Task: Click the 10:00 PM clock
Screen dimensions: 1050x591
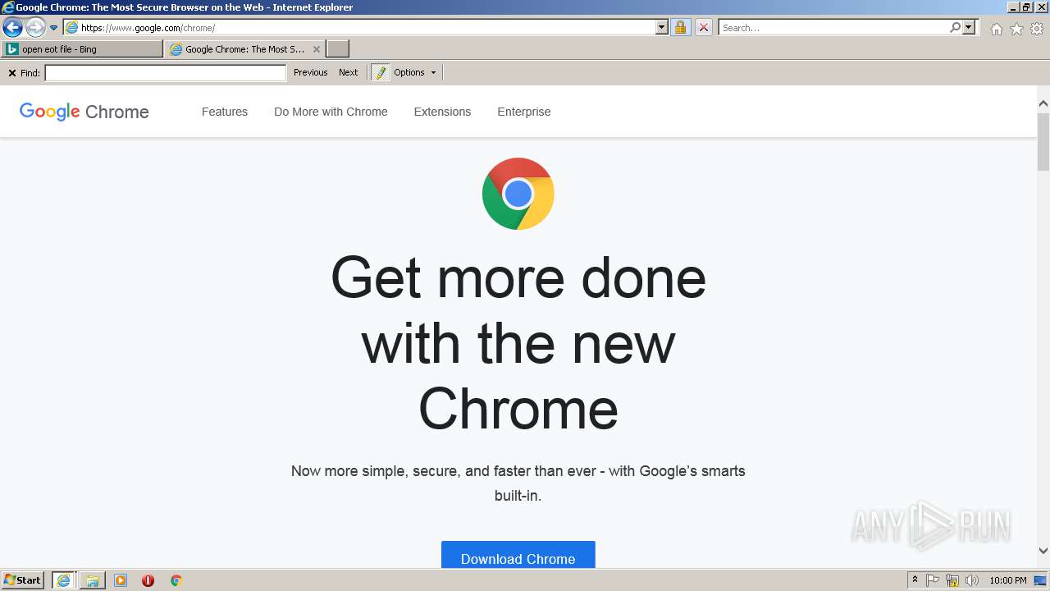Action: 1007,580
